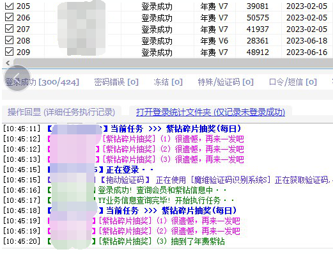Click the horizontal scrollbar left arrow
This screenshot has width=333, height=254.
click(x=8, y=63)
